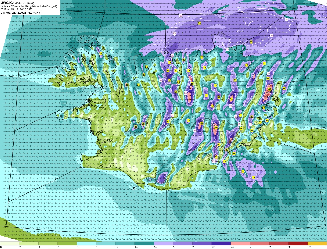Click the 24–26 m/s pink legend swatch

pos(240,244)
